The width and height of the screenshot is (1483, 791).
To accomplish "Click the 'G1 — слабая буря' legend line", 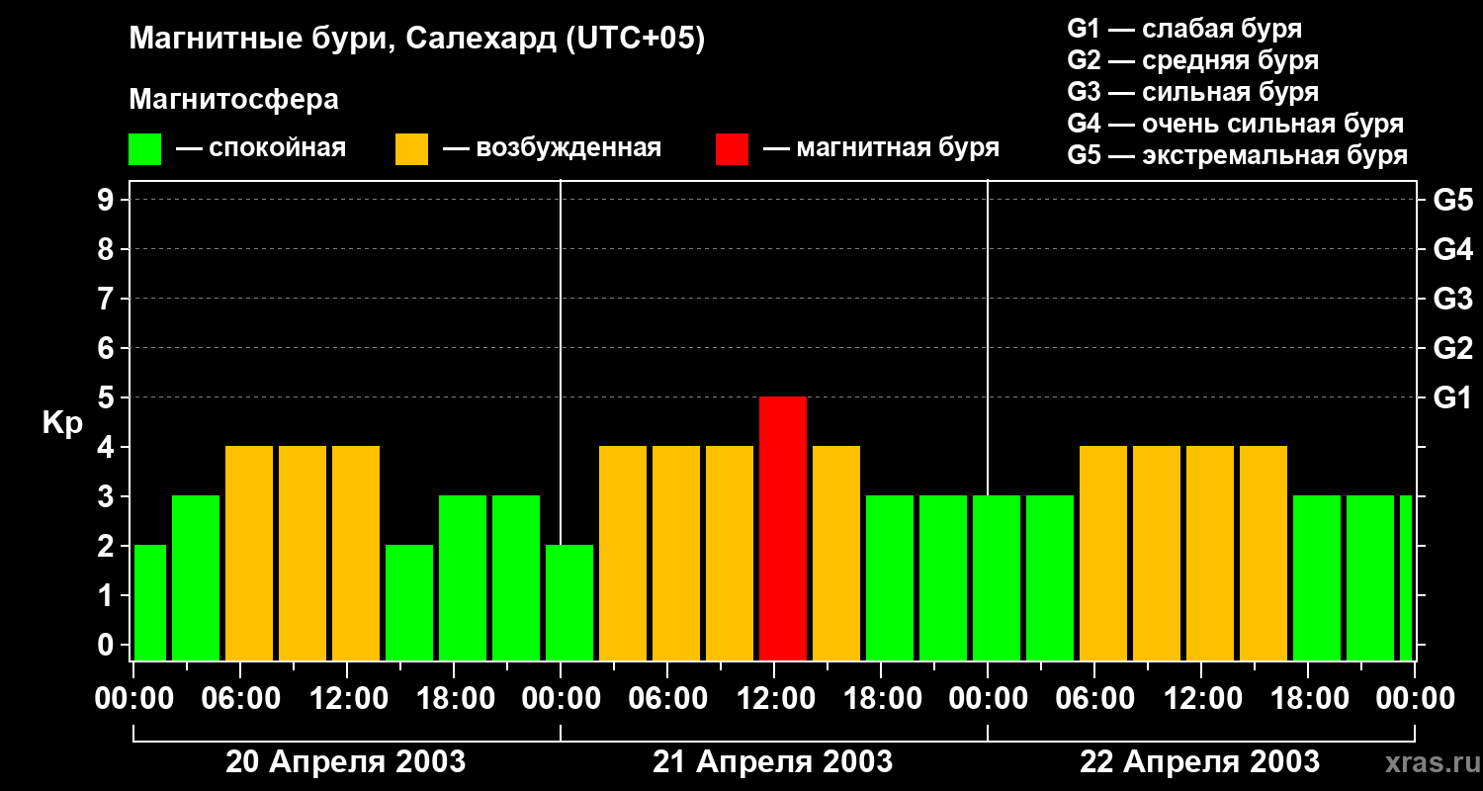I will (1184, 29).
